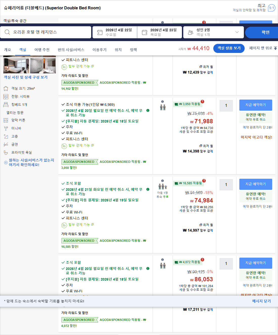The height and width of the screenshot is (335, 278).
Task: Click the no-smoking (금연) icon in sidebar
Action: [x=6, y=144]
